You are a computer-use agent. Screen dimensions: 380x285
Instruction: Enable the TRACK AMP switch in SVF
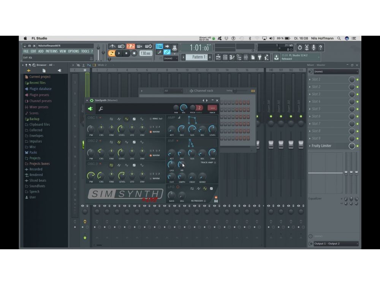point(215,162)
